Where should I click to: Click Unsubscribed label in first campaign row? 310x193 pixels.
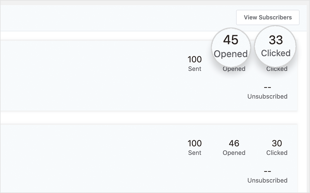click(267, 96)
